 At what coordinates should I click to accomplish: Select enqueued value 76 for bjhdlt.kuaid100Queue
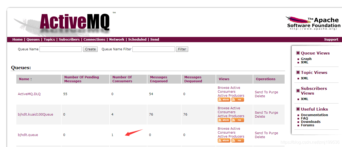[x=151, y=115]
